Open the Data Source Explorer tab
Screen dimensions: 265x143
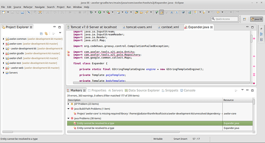(142, 90)
